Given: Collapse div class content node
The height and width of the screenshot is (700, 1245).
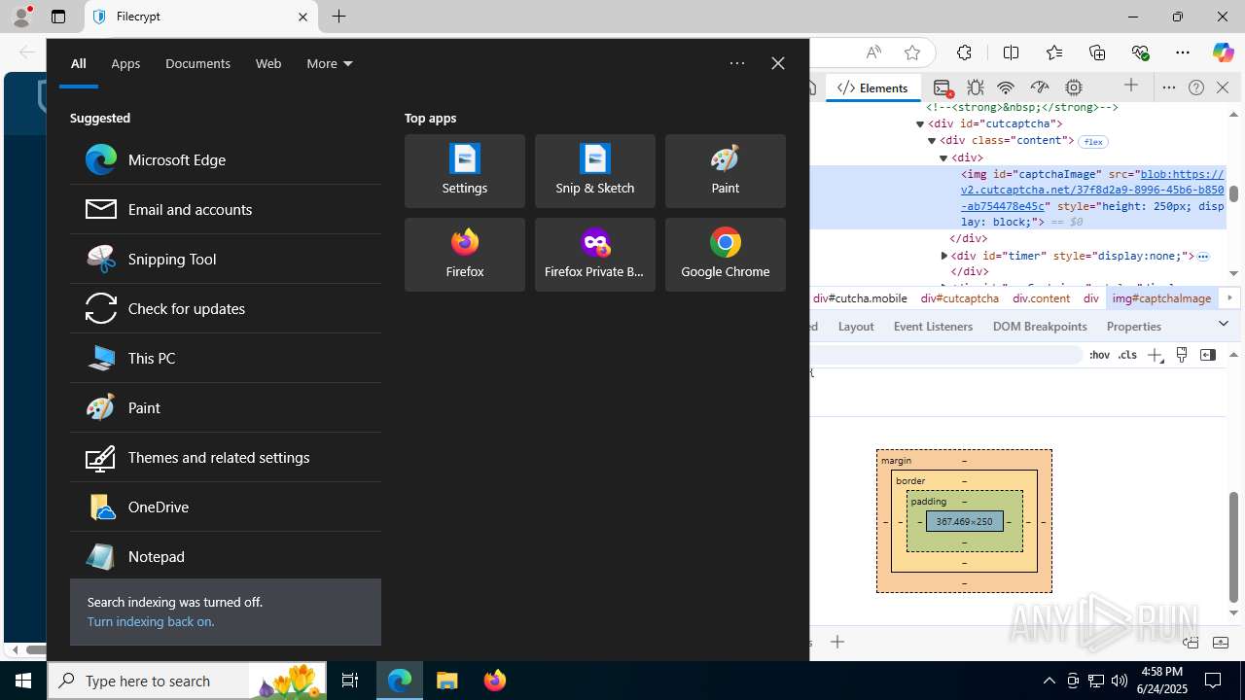Looking at the screenshot, I should tap(932, 141).
